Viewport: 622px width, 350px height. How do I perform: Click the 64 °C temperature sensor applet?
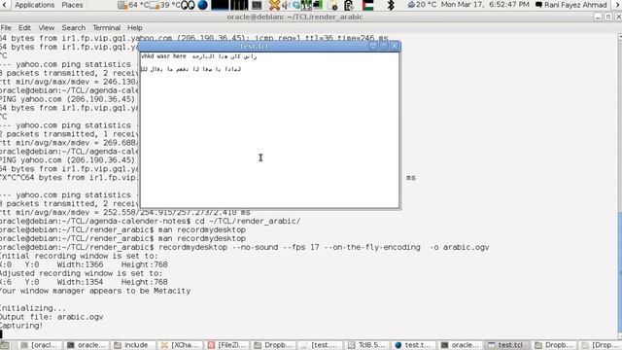[133, 5]
